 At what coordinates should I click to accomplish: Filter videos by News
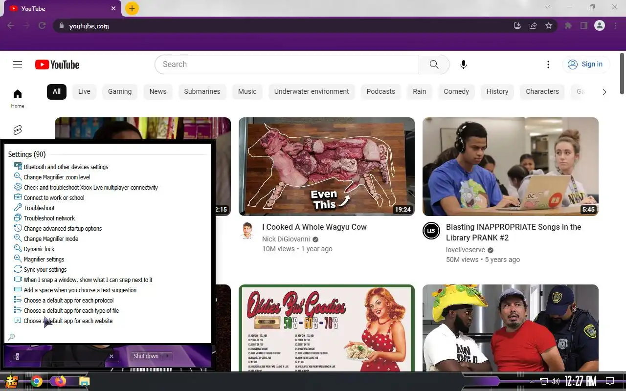158,91
